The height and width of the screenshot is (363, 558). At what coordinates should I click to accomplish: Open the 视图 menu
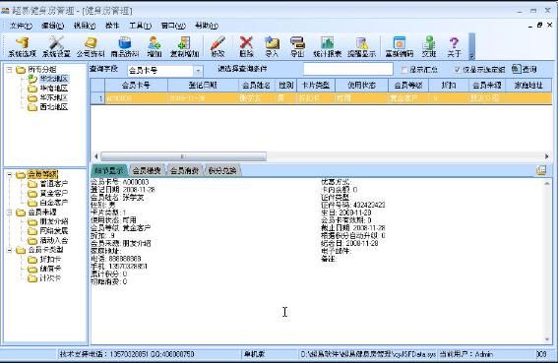pos(85,26)
